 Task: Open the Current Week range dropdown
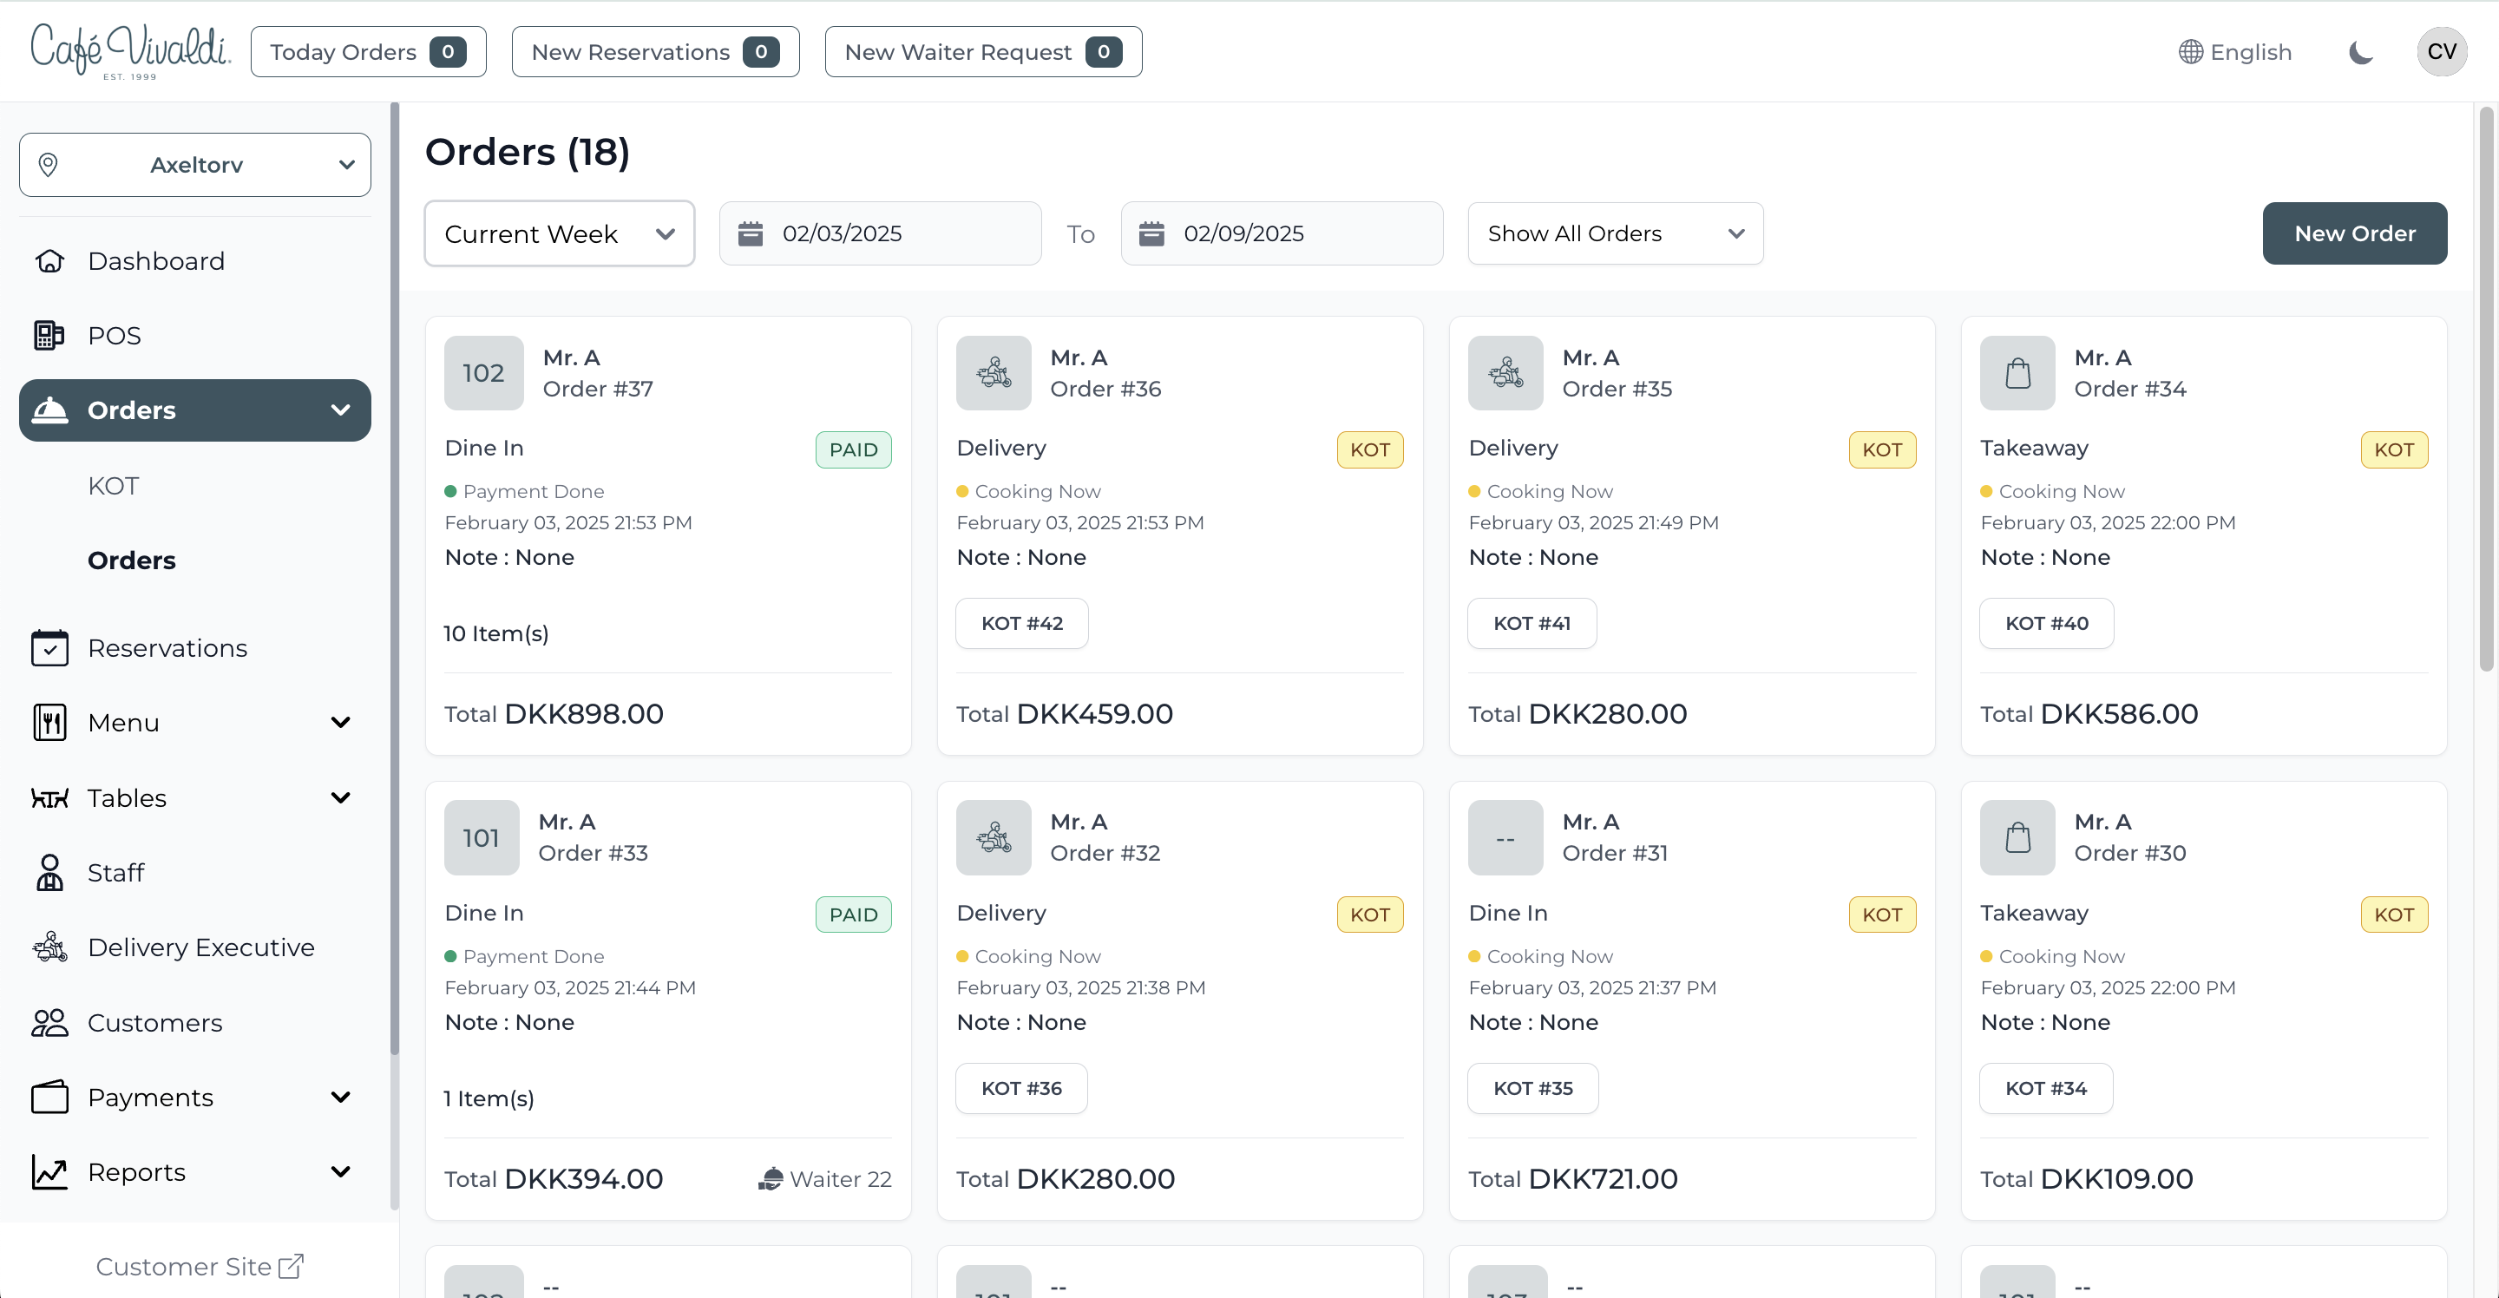(559, 233)
